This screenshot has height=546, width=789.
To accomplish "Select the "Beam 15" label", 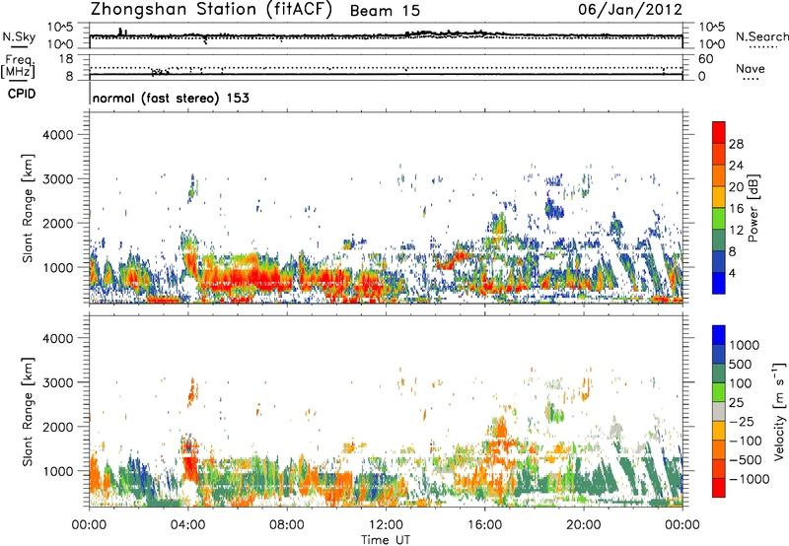I will click(385, 11).
